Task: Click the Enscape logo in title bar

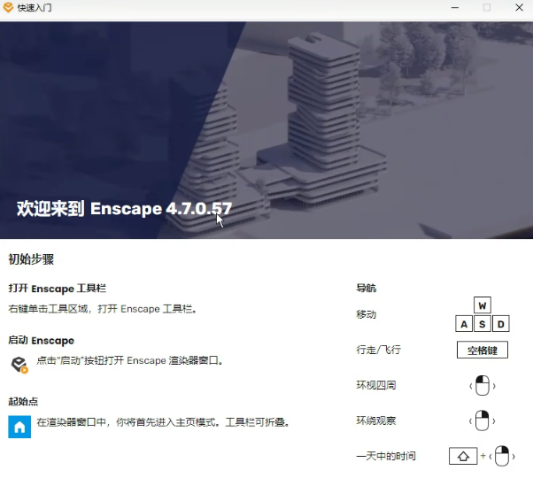Action: (9, 8)
